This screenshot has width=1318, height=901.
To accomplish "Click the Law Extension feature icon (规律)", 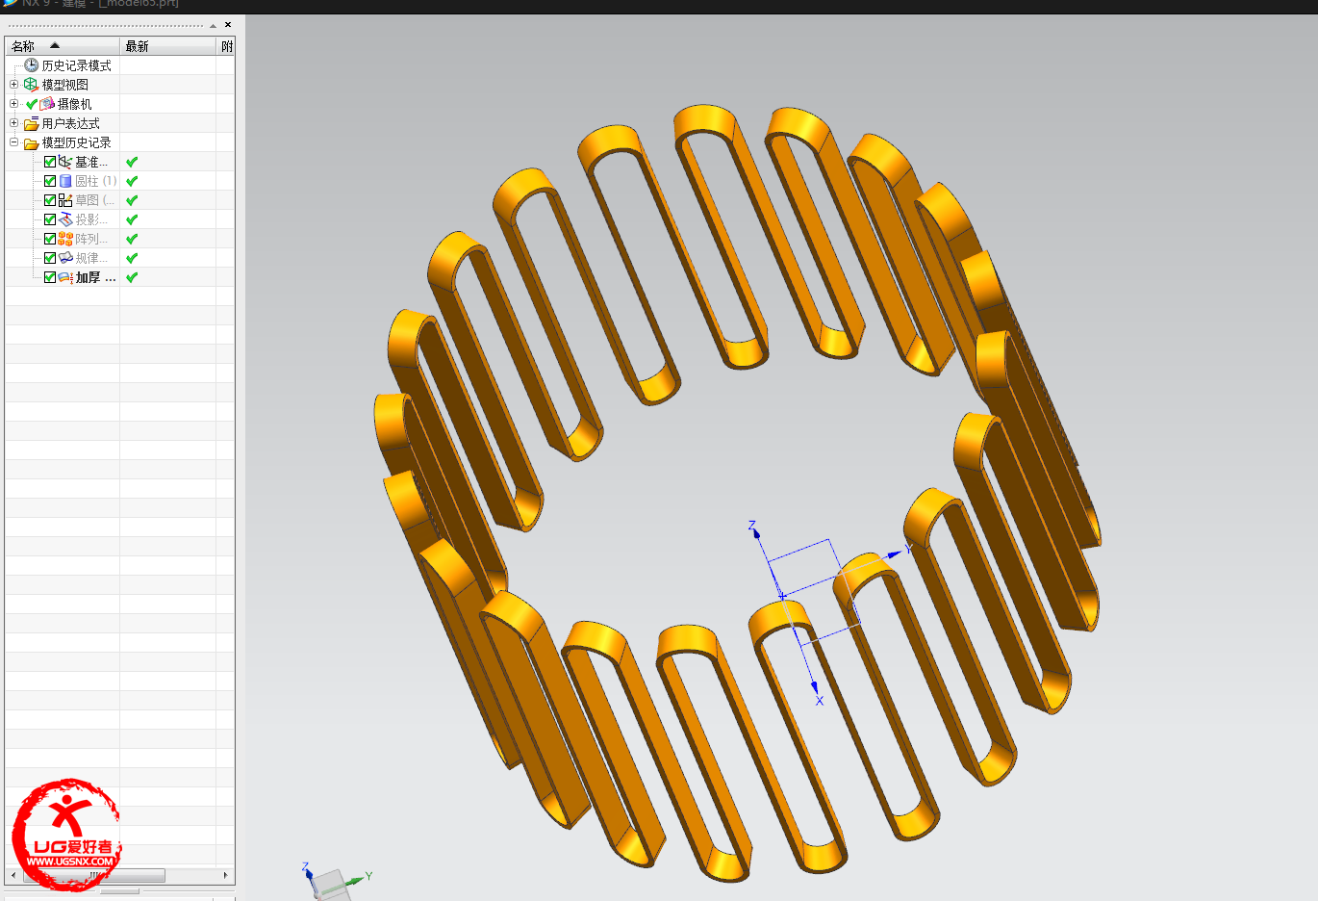I will tap(65, 258).
